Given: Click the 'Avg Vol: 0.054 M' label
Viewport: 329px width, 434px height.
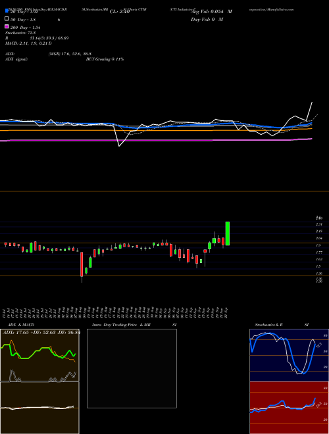Looking at the screenshot, I should [211, 12].
